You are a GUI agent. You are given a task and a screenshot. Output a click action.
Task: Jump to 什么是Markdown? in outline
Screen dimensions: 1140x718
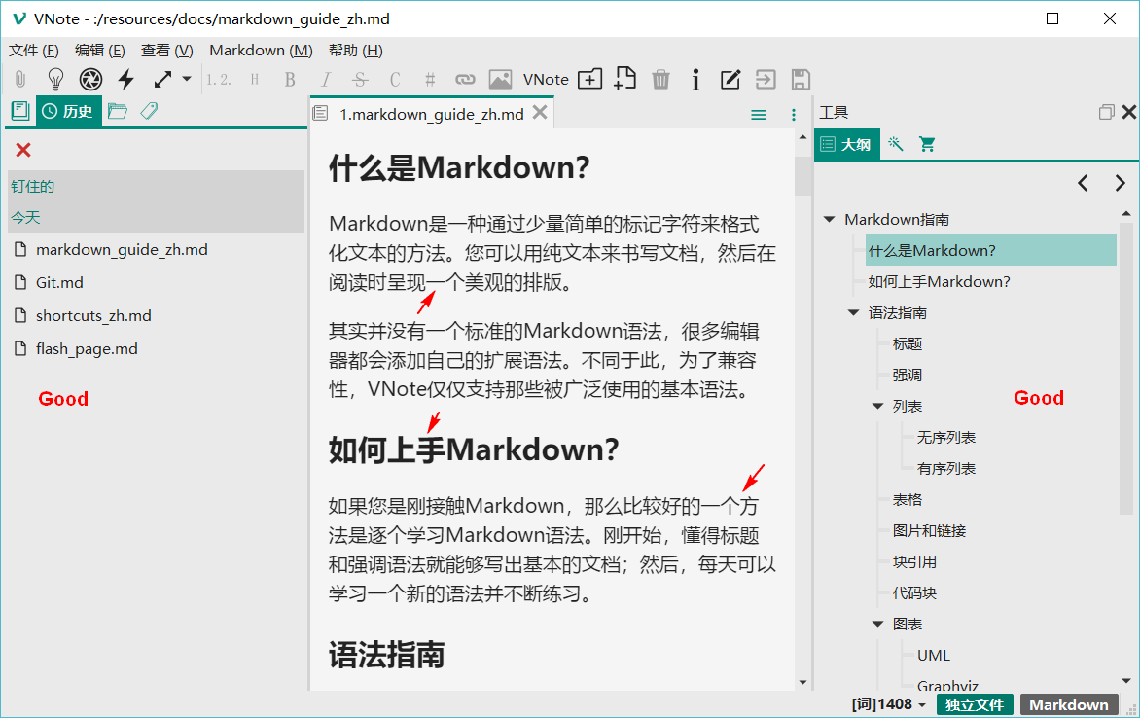pos(991,250)
